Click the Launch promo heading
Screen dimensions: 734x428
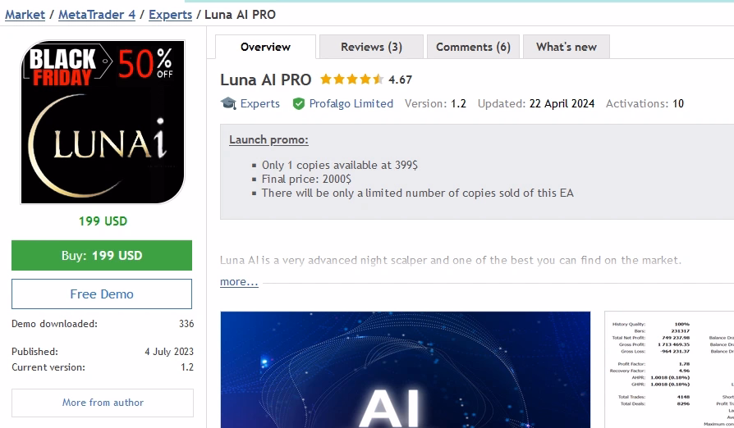[x=268, y=139]
